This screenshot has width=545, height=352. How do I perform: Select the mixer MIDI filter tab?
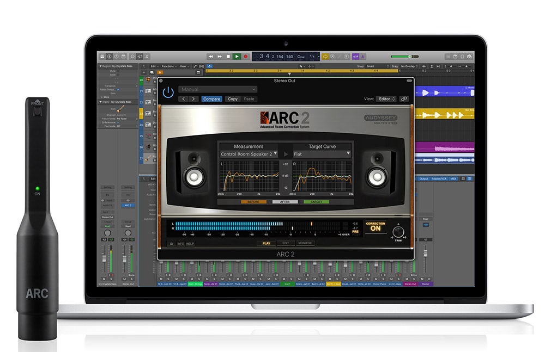point(453,179)
